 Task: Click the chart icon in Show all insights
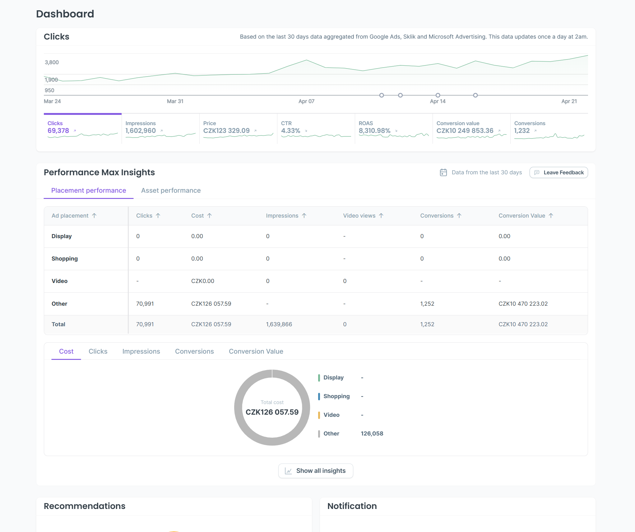click(x=288, y=471)
